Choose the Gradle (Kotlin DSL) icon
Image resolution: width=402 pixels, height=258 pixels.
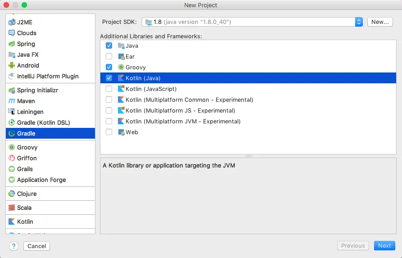click(x=12, y=122)
